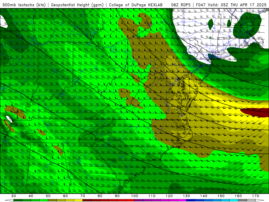Click the olive 50-55 kts color swatch
This screenshot has height=202, width=269.
tap(52, 200)
